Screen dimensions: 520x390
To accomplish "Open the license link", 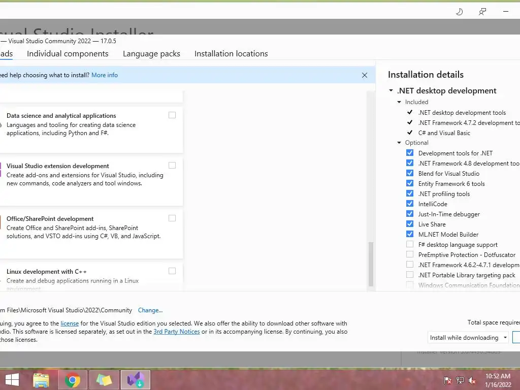I will tap(70, 323).
